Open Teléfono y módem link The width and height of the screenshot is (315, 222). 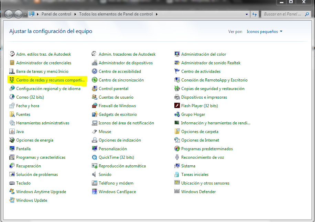pos(116,183)
